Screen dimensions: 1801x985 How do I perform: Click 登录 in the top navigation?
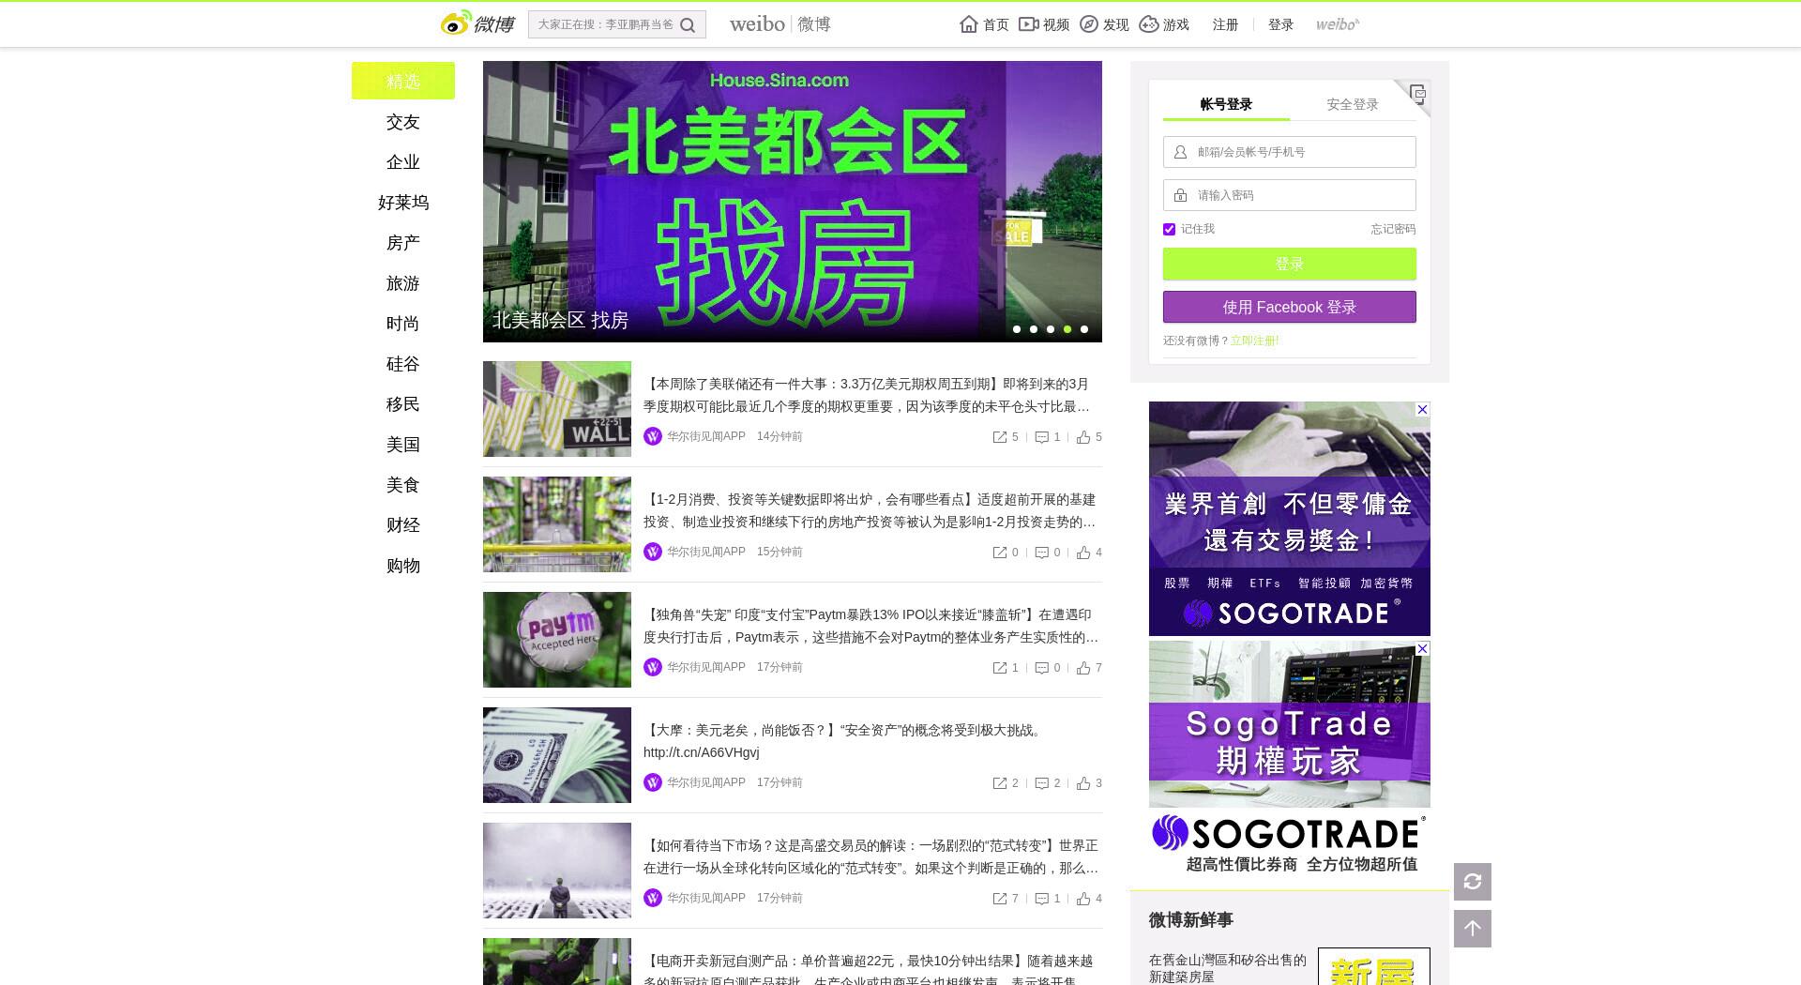click(x=1280, y=24)
